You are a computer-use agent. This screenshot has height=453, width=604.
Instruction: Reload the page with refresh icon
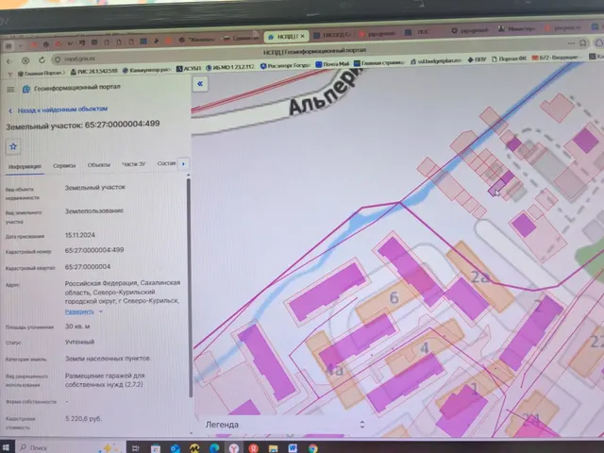tap(42, 59)
